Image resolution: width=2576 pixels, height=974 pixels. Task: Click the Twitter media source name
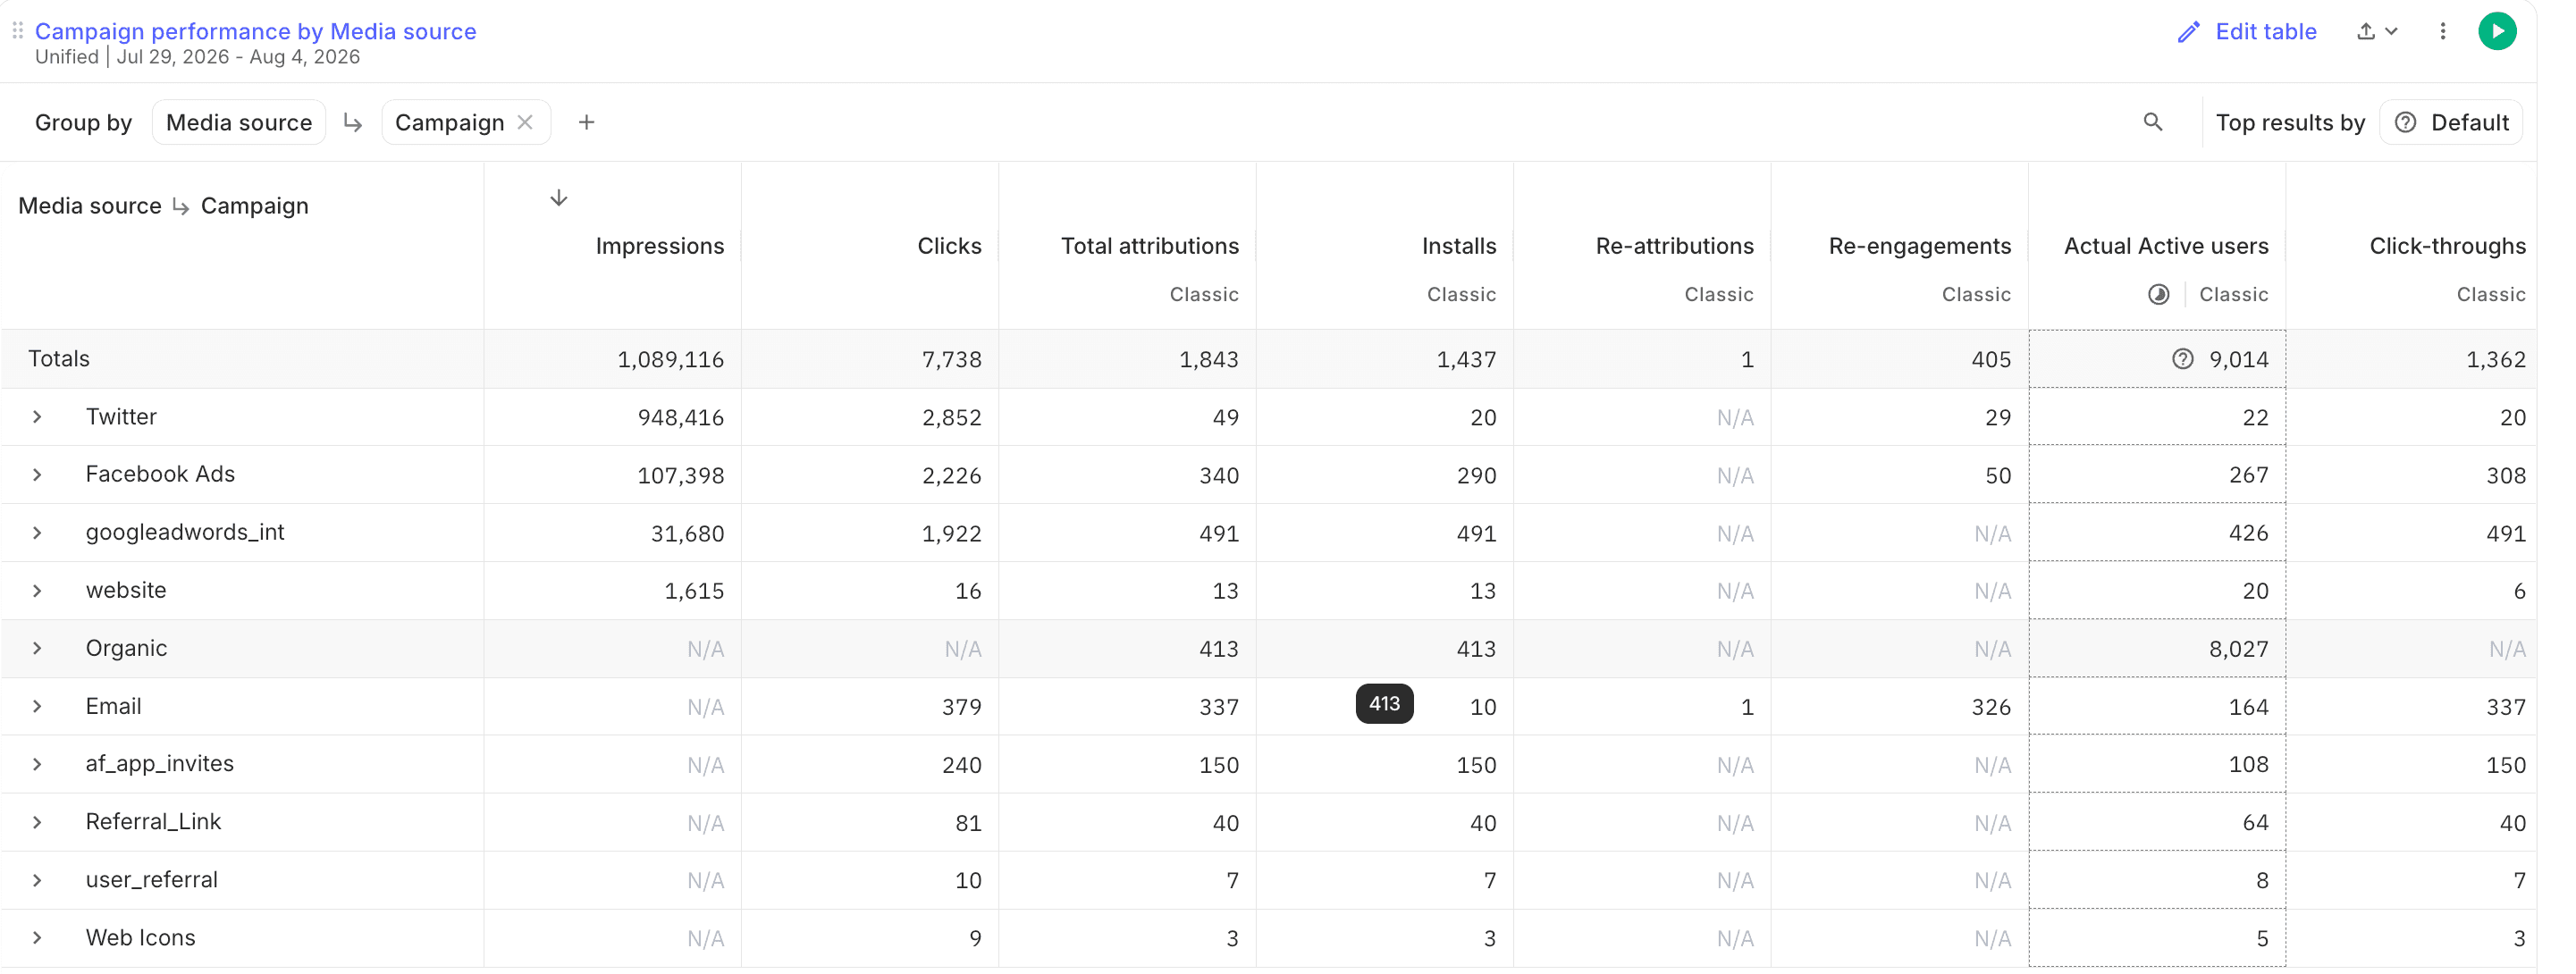pos(121,417)
